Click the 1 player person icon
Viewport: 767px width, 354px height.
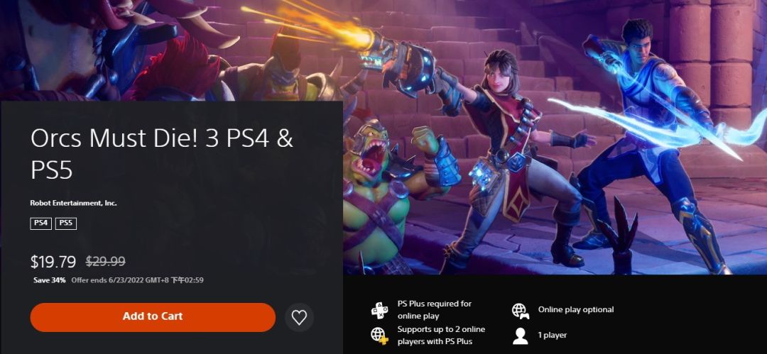[x=520, y=336]
